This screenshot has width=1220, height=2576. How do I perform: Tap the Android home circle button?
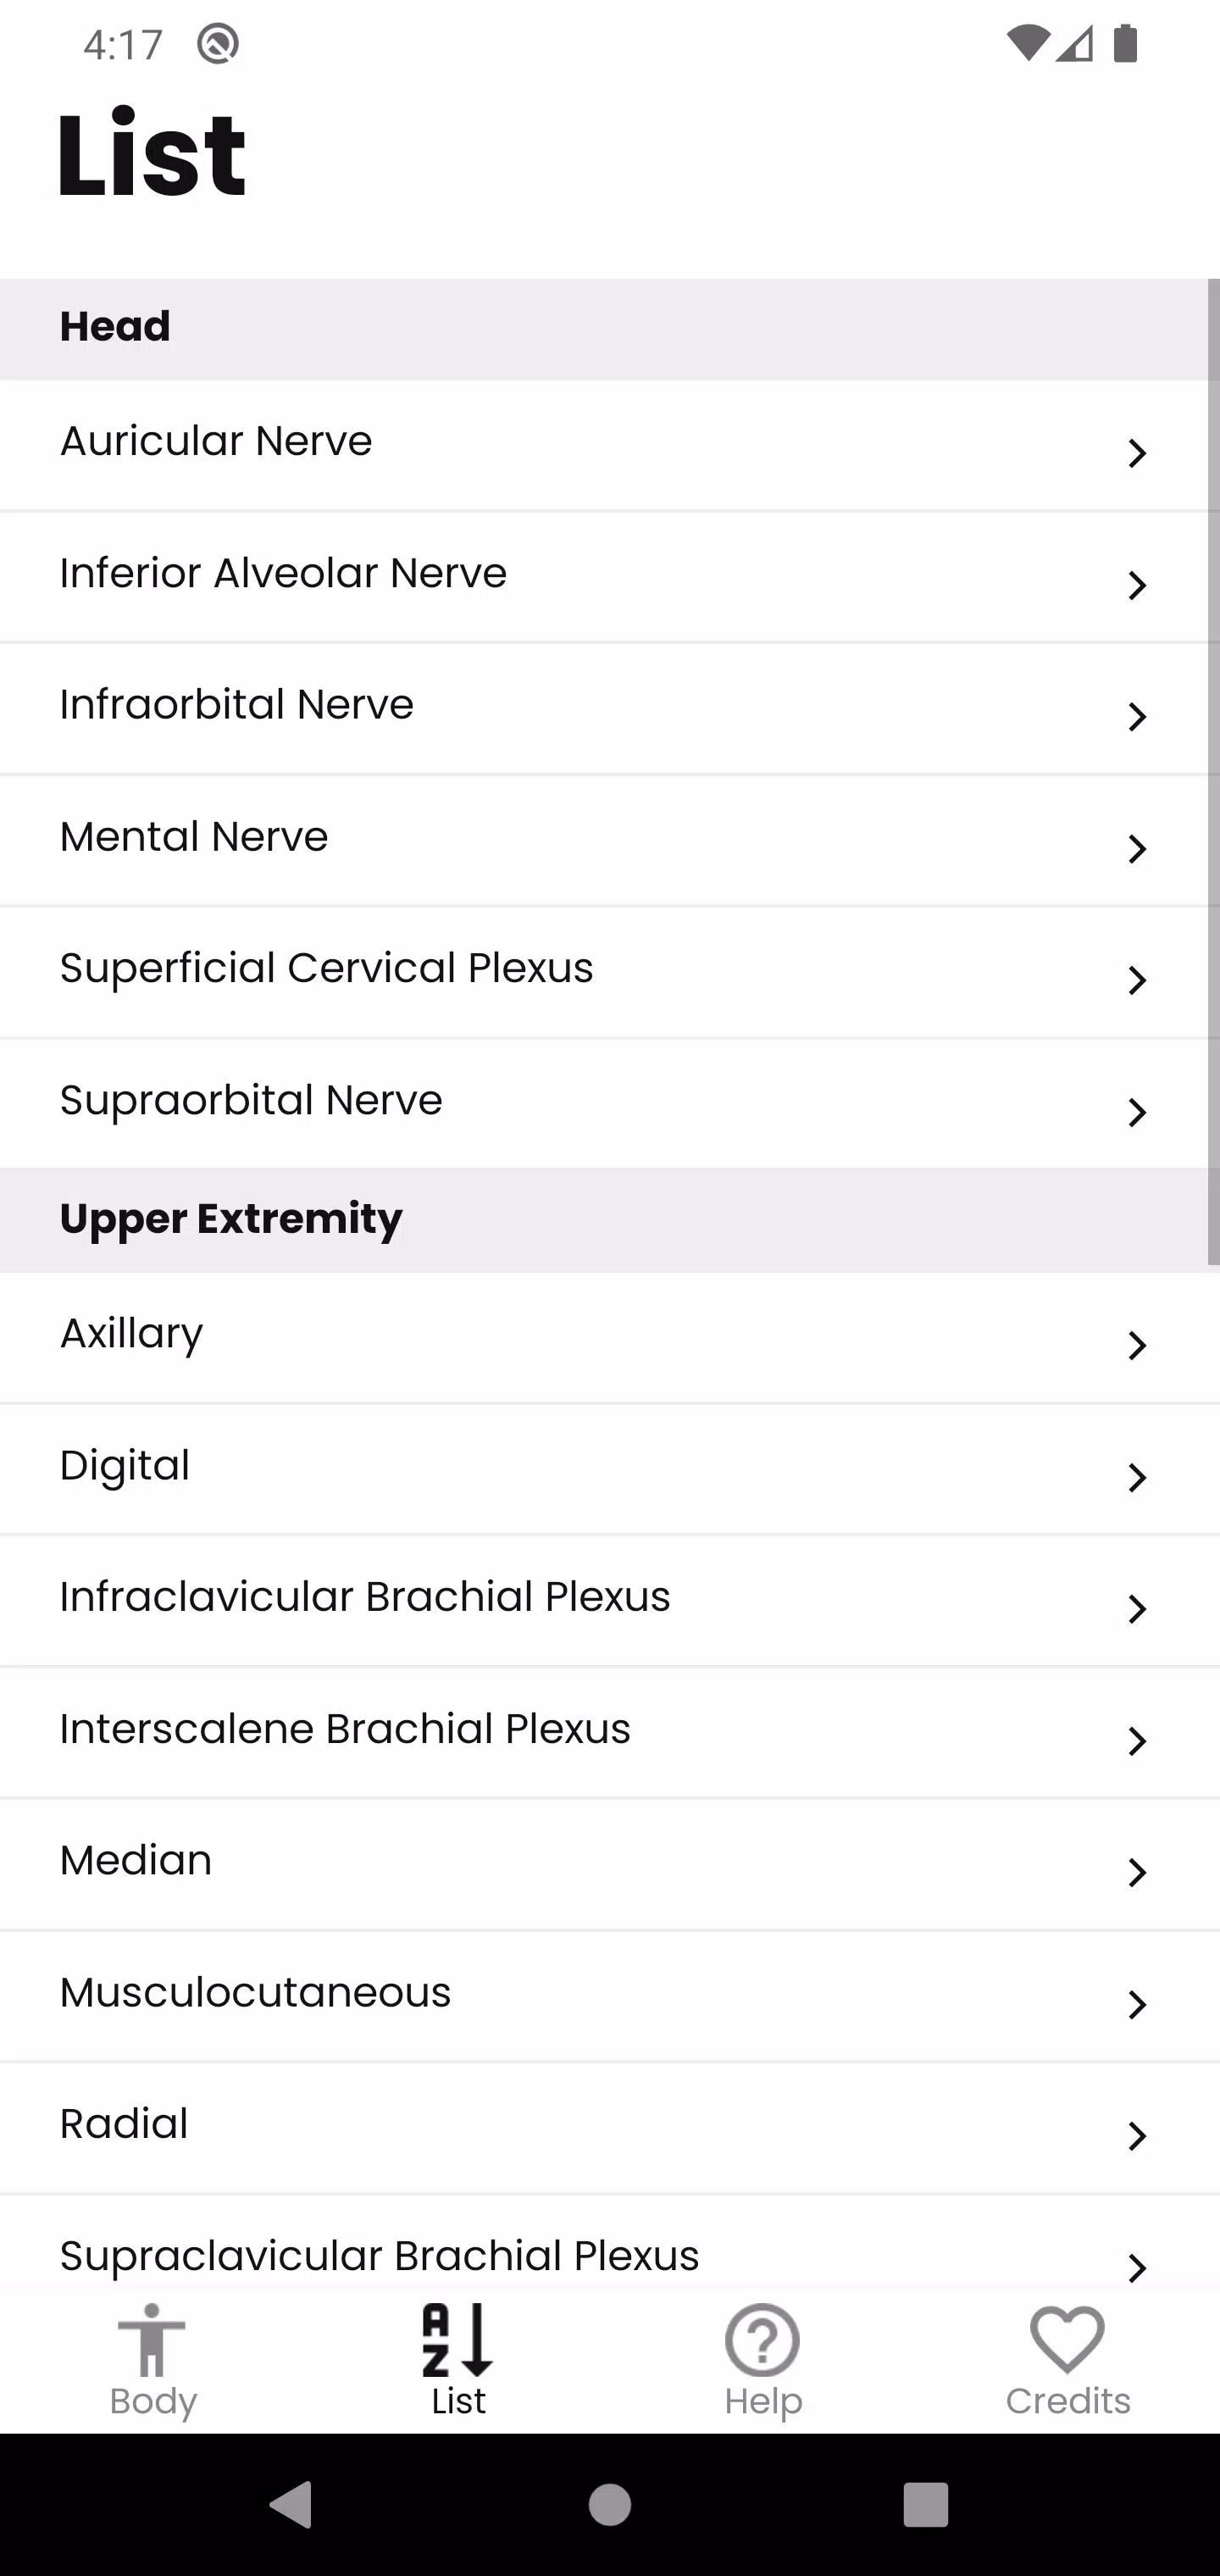(610, 2505)
